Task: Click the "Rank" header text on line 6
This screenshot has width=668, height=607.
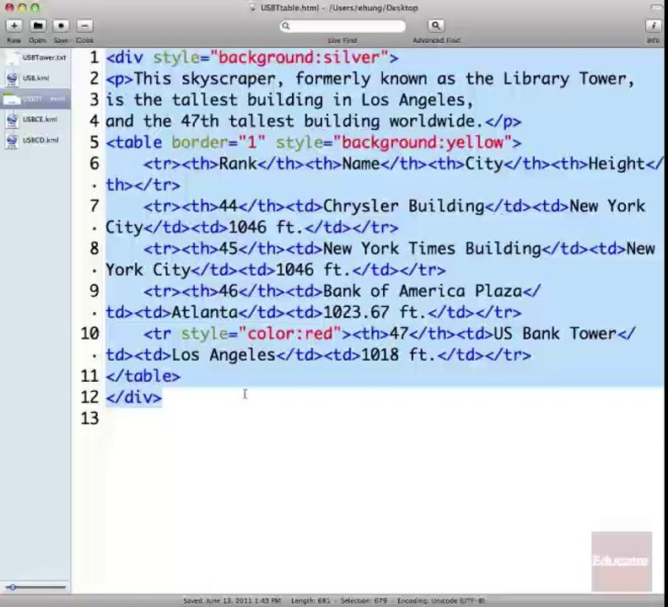Action: tap(238, 164)
